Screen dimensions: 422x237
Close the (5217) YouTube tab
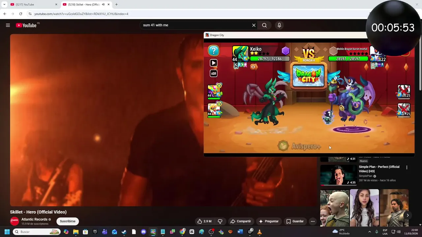click(x=56, y=5)
